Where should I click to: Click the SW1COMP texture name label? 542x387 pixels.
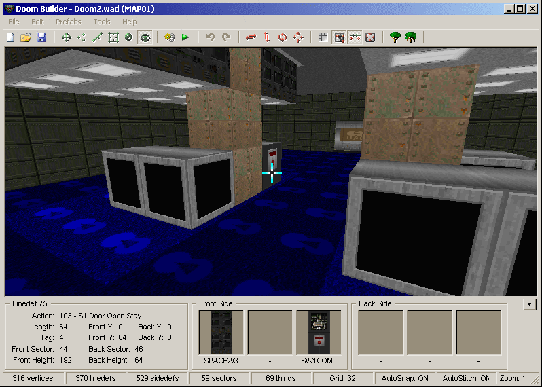(319, 361)
